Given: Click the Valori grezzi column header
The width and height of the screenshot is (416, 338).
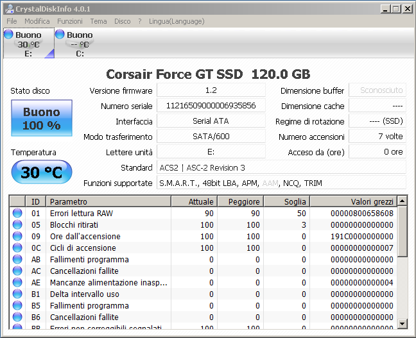Looking at the screenshot, I should tap(354, 201).
